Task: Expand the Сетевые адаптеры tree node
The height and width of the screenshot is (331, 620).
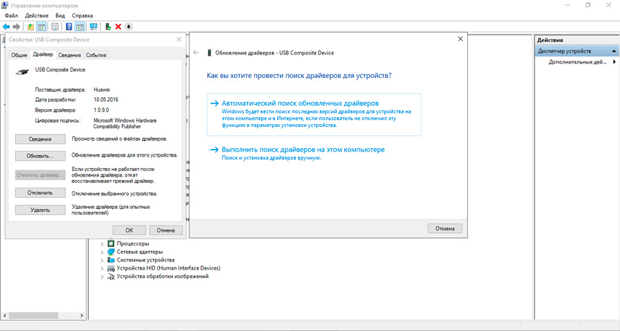Action: point(103,252)
